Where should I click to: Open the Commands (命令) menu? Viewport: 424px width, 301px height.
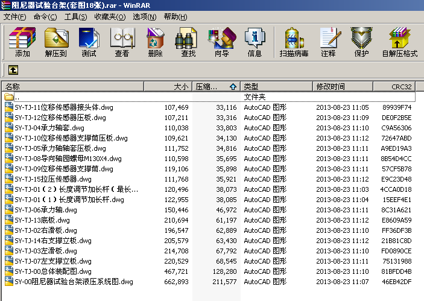click(x=45, y=17)
